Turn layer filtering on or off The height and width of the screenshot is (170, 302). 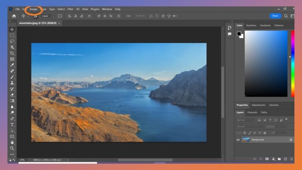[286, 120]
